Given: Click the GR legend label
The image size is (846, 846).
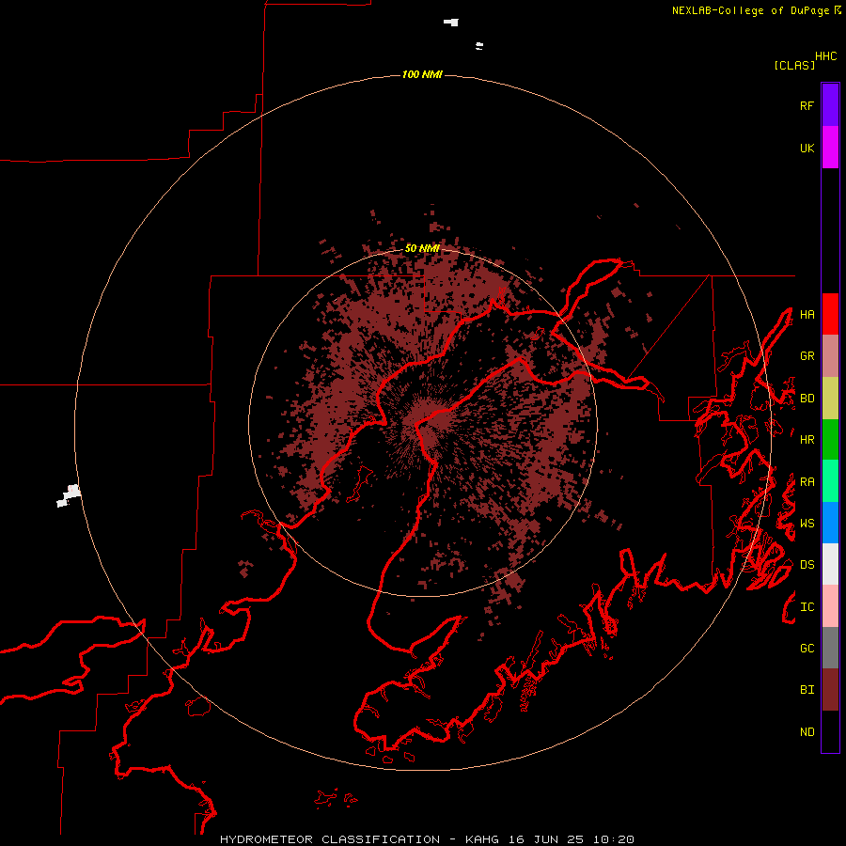Looking at the screenshot, I should [x=807, y=356].
